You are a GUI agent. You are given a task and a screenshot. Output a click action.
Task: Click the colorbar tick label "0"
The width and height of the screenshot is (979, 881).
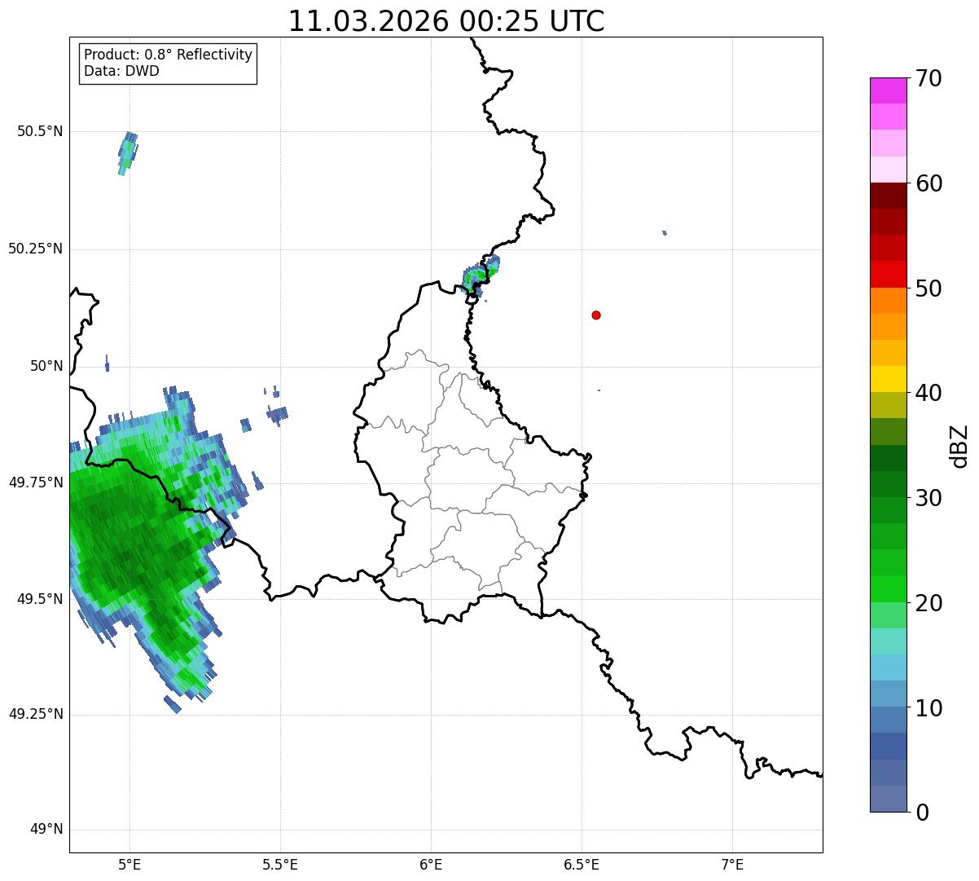click(923, 813)
